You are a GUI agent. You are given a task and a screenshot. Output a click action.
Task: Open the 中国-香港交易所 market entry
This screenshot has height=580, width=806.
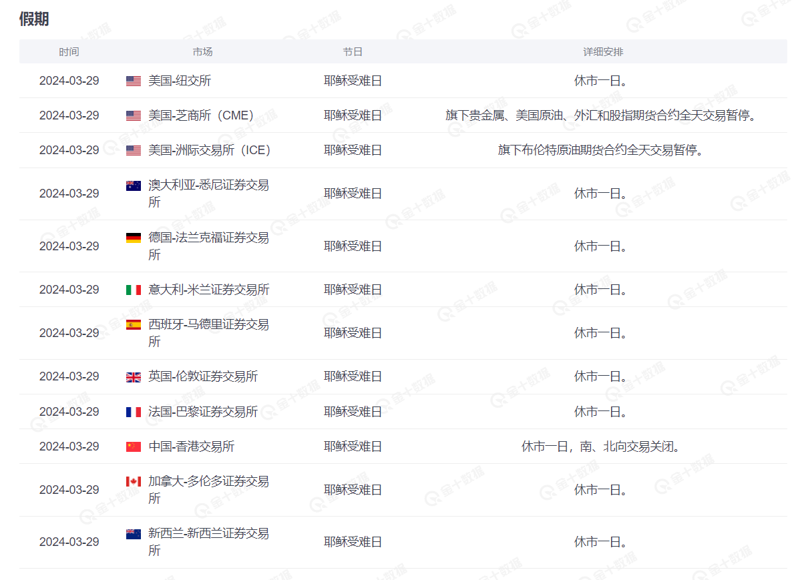click(192, 447)
